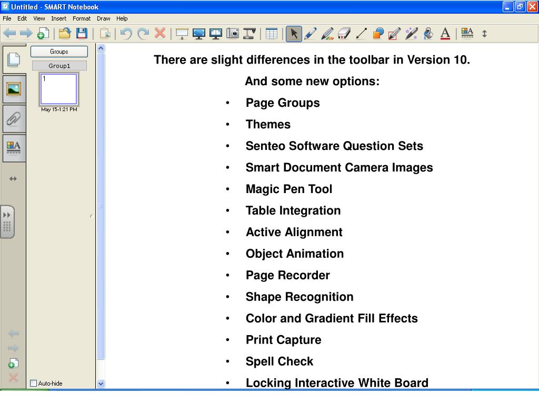Save the notebook with floppy disk icon
539x404 pixels.
click(82, 34)
